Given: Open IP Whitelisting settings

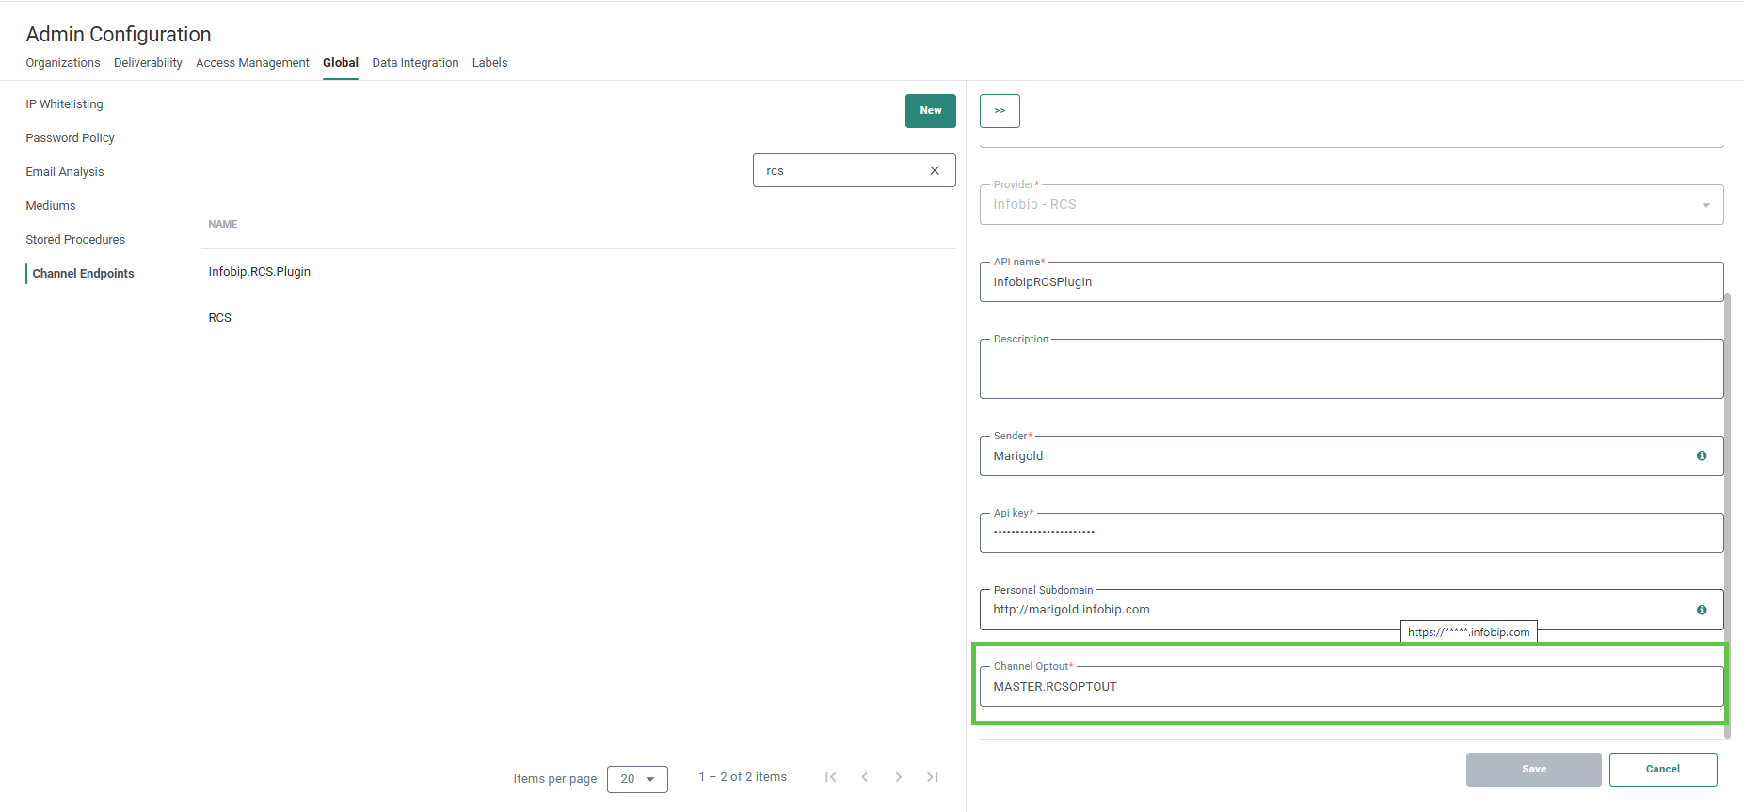Looking at the screenshot, I should coord(64,104).
